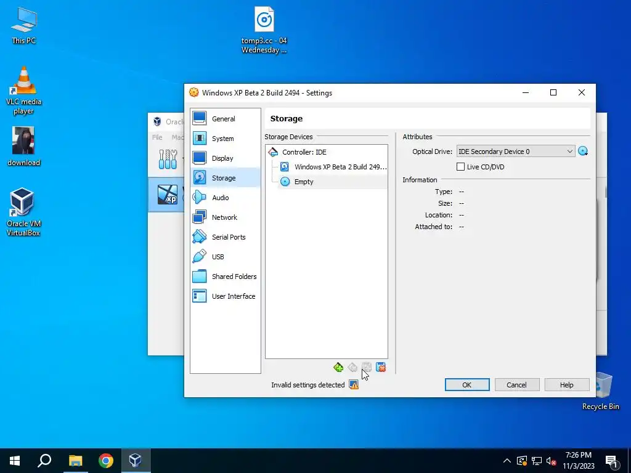Open the notification center

tap(611, 461)
